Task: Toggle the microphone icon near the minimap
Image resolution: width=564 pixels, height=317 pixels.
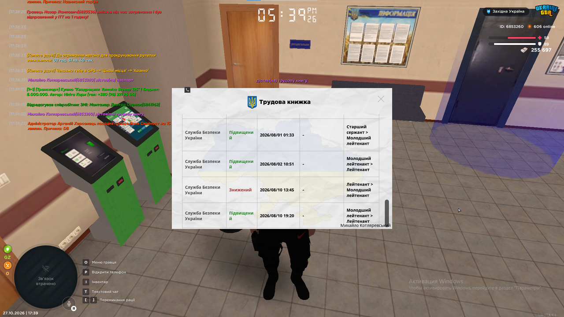Action: pyautogui.click(x=69, y=303)
